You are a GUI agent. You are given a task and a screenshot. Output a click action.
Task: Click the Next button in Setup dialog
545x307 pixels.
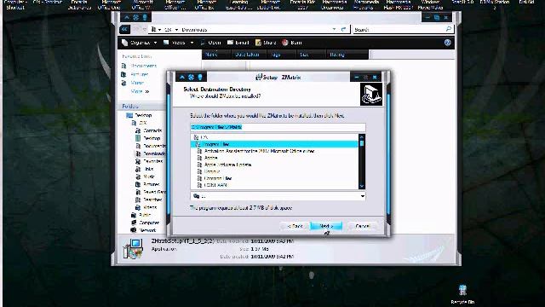coord(326,226)
